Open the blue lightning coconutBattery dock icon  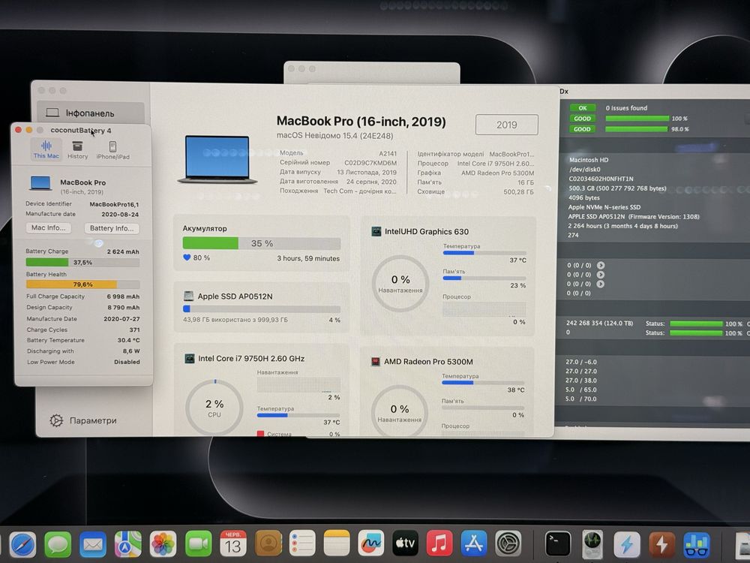click(x=626, y=544)
